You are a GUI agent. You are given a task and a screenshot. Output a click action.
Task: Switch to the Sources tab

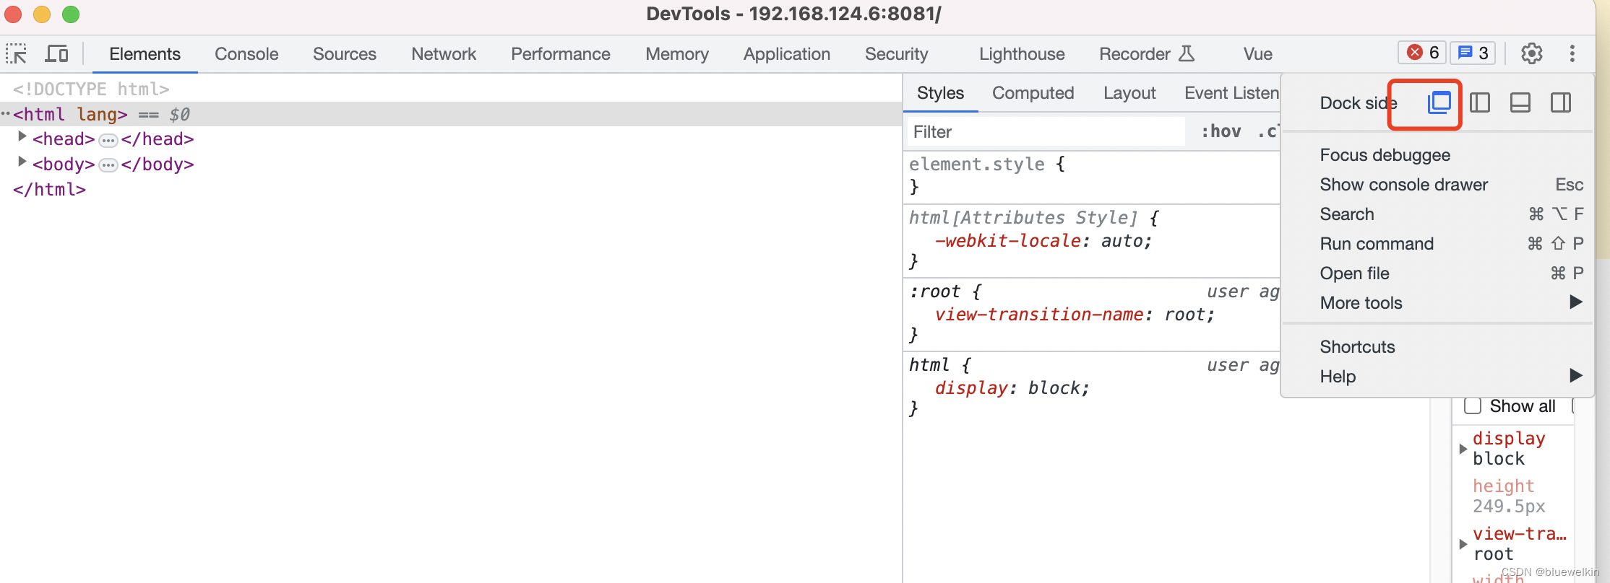(x=345, y=54)
